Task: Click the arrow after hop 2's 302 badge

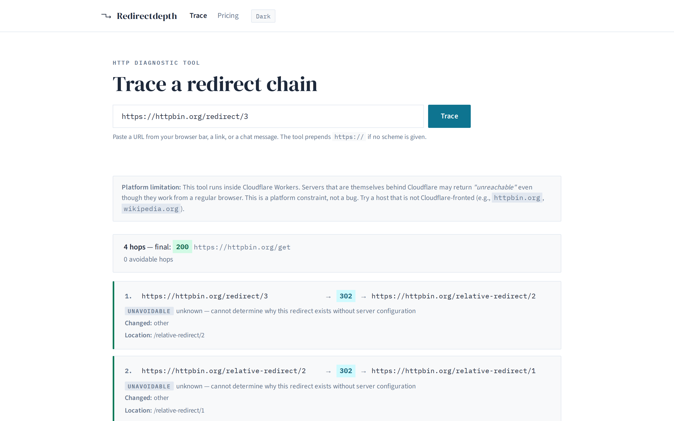Action: [x=363, y=372]
